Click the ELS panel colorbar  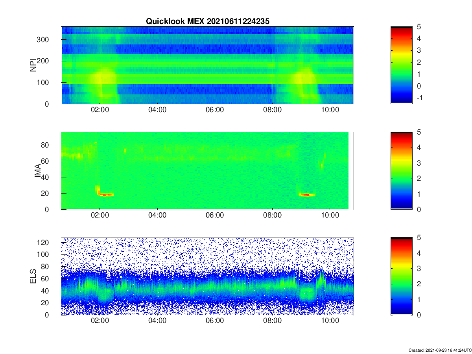tap(402, 277)
